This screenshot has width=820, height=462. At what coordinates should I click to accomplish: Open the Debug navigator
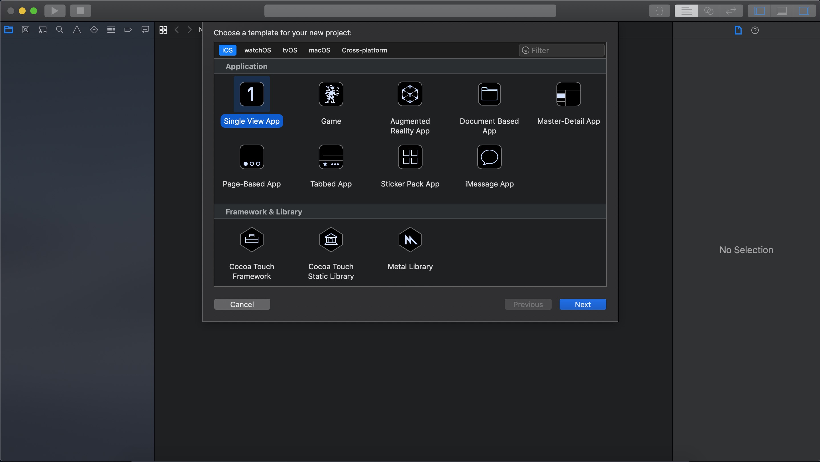111,30
